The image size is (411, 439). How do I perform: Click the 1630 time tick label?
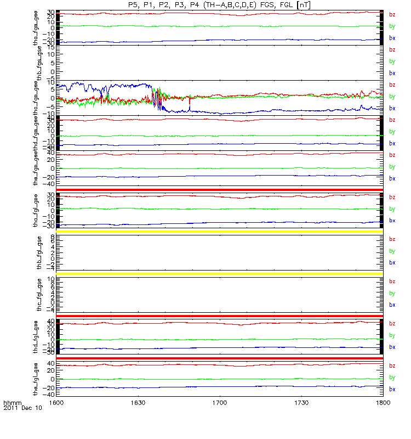tap(138, 403)
